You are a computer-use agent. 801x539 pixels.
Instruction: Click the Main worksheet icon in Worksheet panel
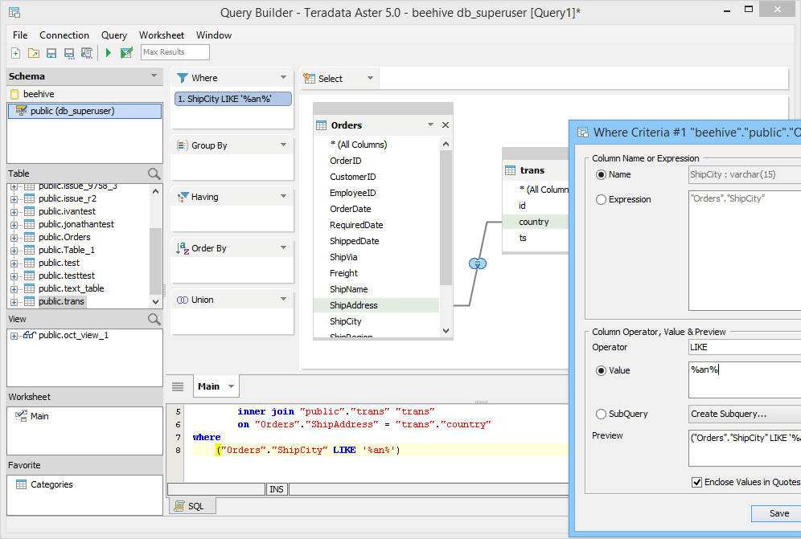pos(21,416)
